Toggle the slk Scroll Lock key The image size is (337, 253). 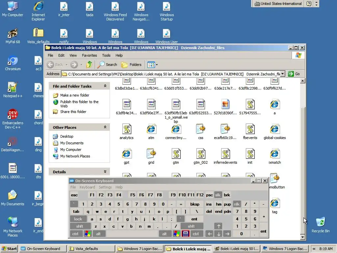pos(218,195)
